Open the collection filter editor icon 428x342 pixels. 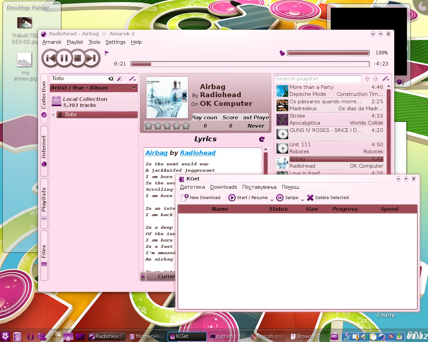pyautogui.click(x=120, y=78)
